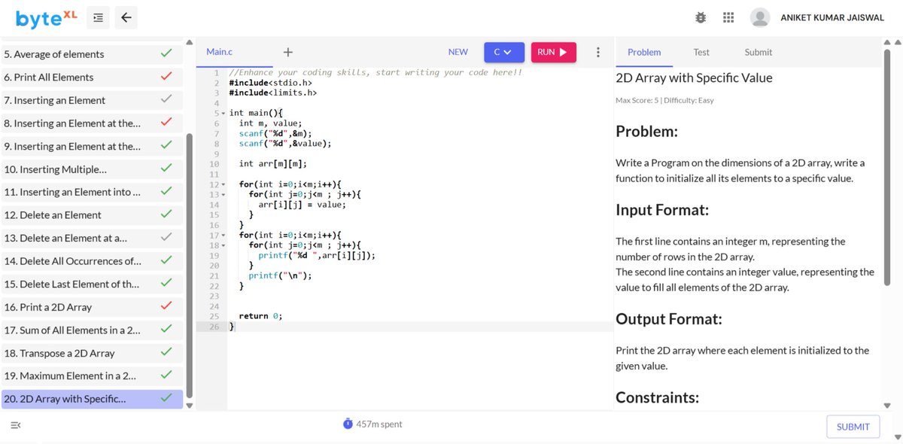Fold the for loop at line 12
Viewport: 903px width, 444px height.
point(223,184)
